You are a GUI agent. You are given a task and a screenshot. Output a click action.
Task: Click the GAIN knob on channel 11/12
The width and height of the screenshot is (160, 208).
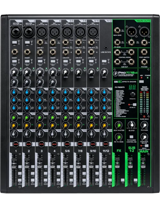(104, 72)
